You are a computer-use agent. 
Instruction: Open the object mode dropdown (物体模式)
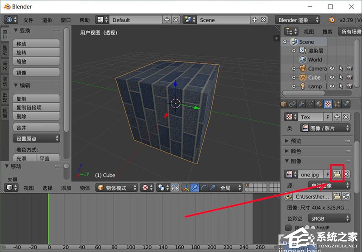(116, 188)
